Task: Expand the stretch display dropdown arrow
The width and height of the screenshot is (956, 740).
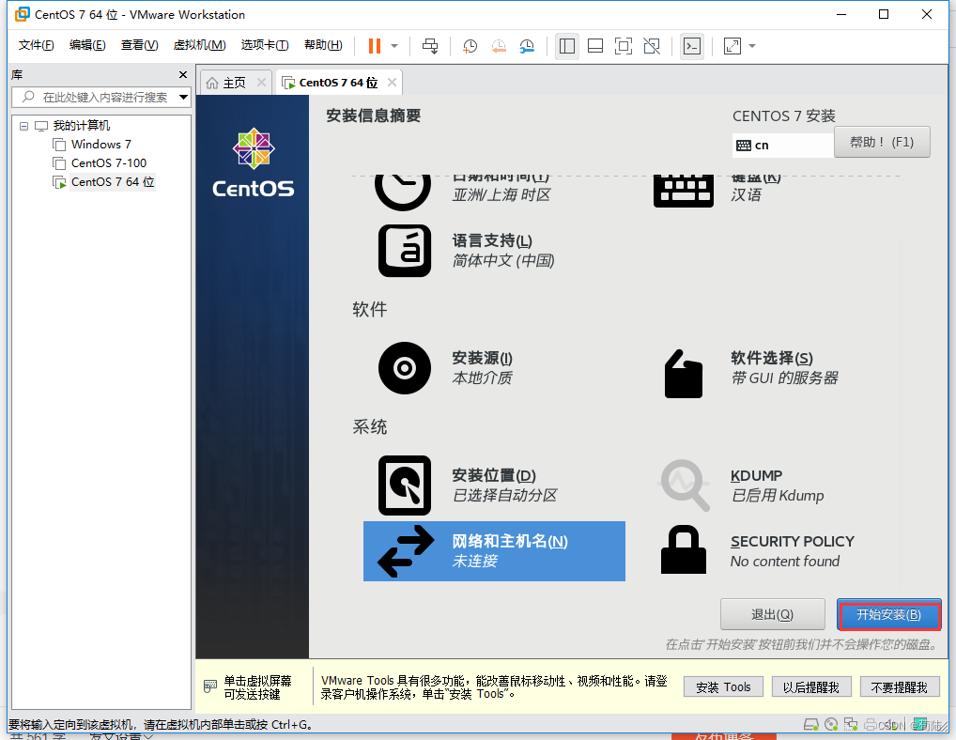Action: tap(752, 46)
